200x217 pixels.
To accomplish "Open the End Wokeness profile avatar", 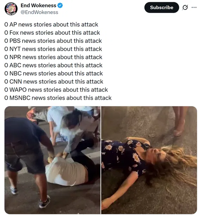I will (x=11, y=9).
